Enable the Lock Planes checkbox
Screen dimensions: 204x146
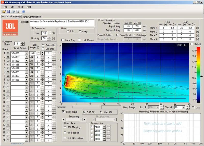pyautogui.click(x=79, y=40)
